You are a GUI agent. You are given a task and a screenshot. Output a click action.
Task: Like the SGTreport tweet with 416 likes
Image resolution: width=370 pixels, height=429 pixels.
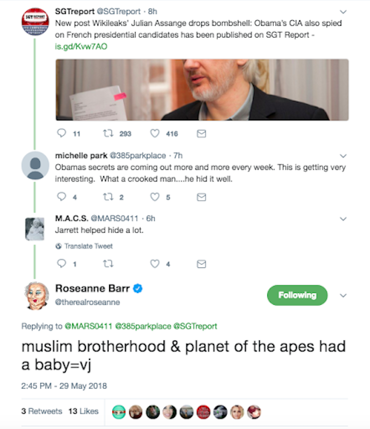pyautogui.click(x=155, y=133)
